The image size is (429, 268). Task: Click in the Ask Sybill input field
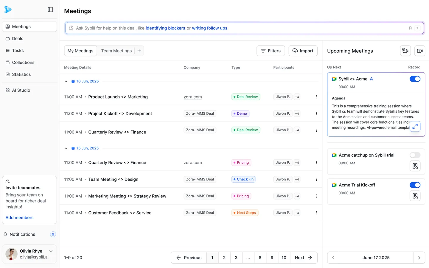tap(245, 28)
